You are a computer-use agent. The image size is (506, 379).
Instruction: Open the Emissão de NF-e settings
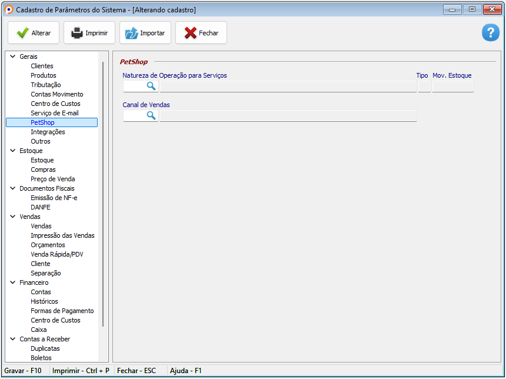point(54,198)
